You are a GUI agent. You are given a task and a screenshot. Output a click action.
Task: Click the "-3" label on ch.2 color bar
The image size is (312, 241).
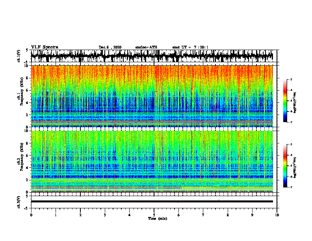tap(291, 145)
